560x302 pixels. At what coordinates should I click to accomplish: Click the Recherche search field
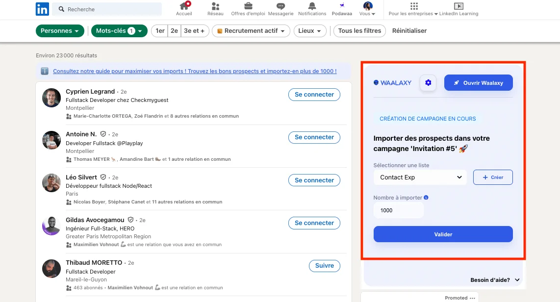(x=107, y=9)
